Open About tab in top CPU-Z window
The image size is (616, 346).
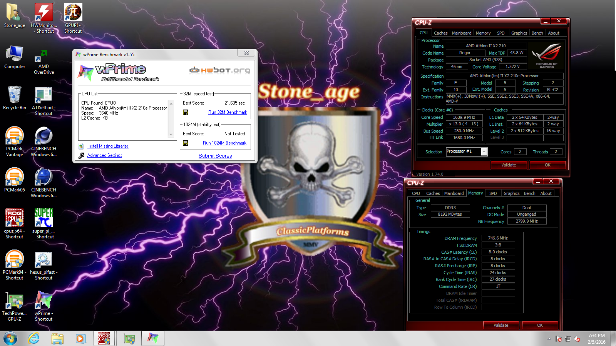pos(554,33)
